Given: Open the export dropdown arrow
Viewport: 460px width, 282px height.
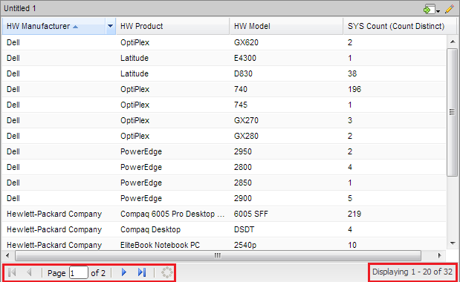Looking at the screenshot, I should point(438,11).
